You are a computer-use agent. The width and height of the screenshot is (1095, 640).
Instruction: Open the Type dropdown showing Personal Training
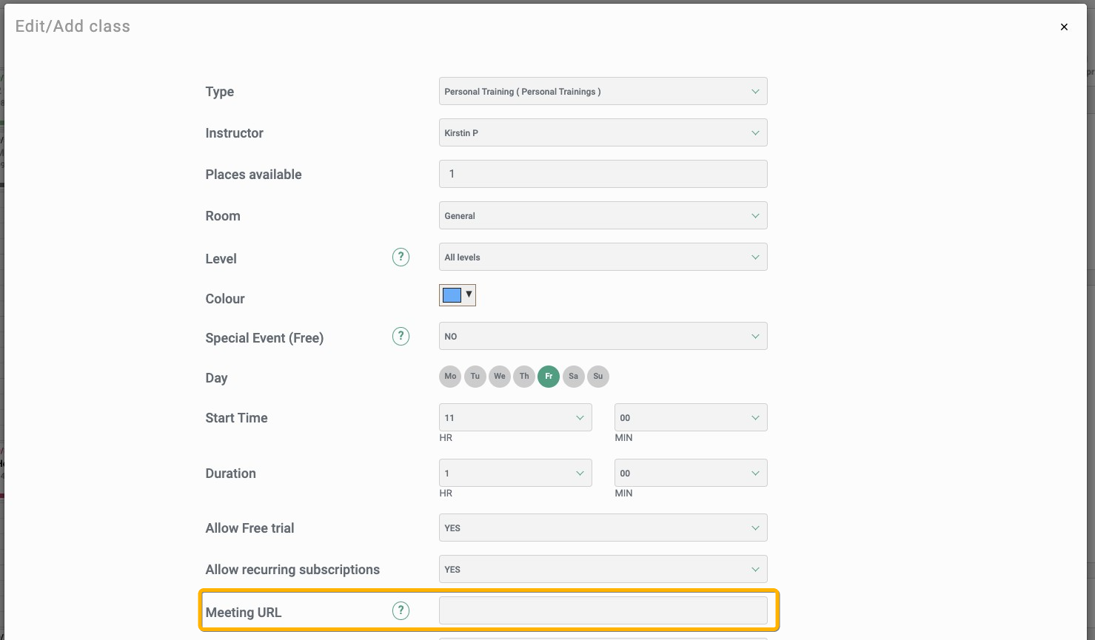[x=603, y=92]
